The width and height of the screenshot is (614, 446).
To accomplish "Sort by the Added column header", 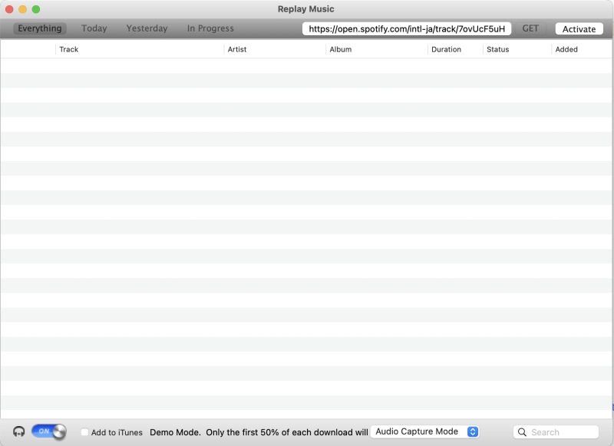I will pos(582,49).
